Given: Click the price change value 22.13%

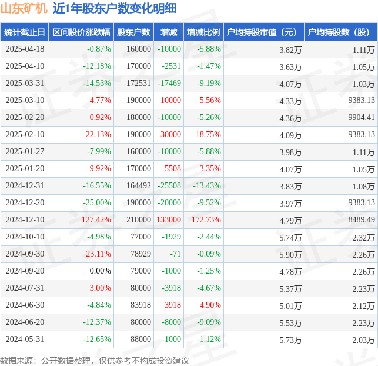Looking at the screenshot, I should 98,134.
